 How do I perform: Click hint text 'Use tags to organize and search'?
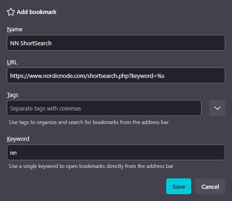[x=89, y=122]
